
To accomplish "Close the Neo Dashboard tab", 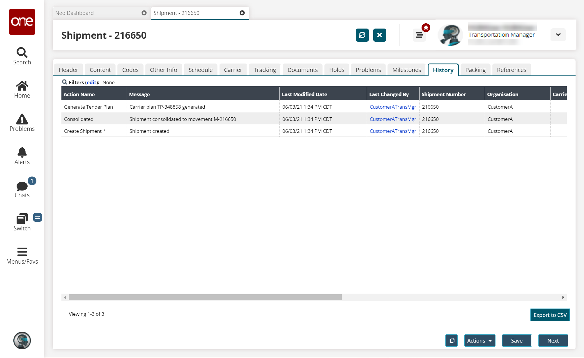I will click(144, 13).
